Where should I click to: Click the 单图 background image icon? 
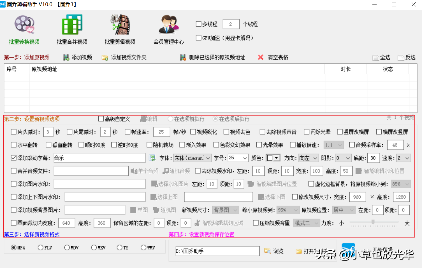tap(133, 210)
